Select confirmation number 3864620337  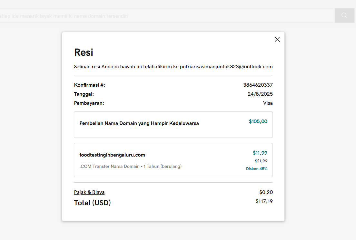coord(258,85)
